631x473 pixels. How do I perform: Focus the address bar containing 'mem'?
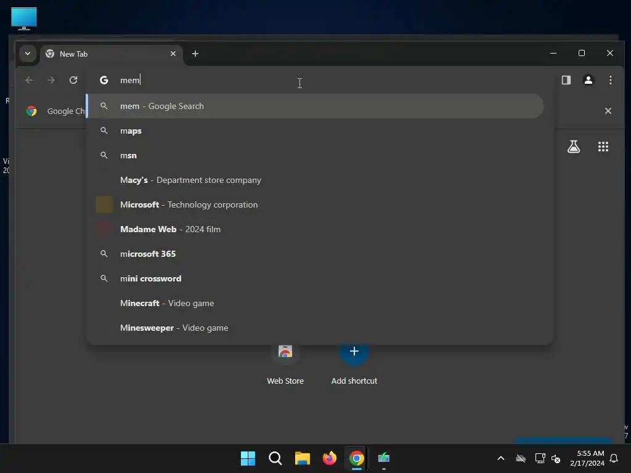click(320, 80)
